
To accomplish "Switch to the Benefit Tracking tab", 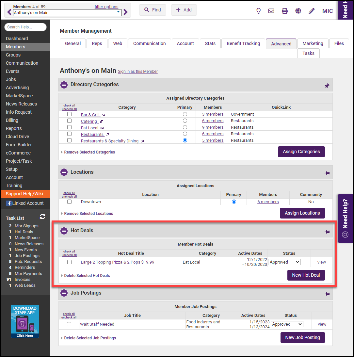I will [243, 43].
